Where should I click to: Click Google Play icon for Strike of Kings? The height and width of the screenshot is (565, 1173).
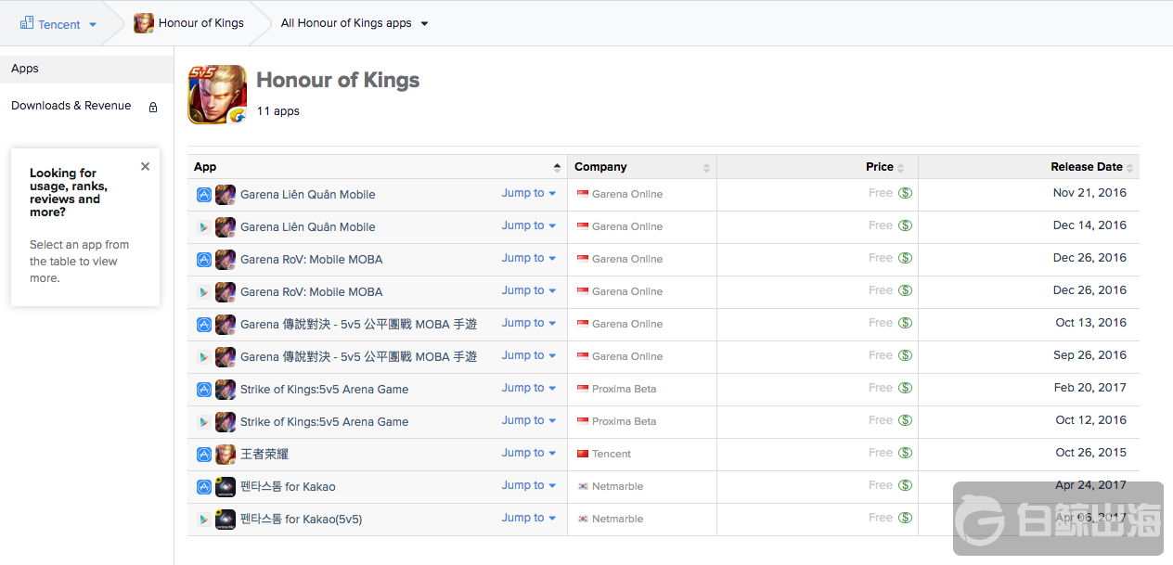(203, 422)
